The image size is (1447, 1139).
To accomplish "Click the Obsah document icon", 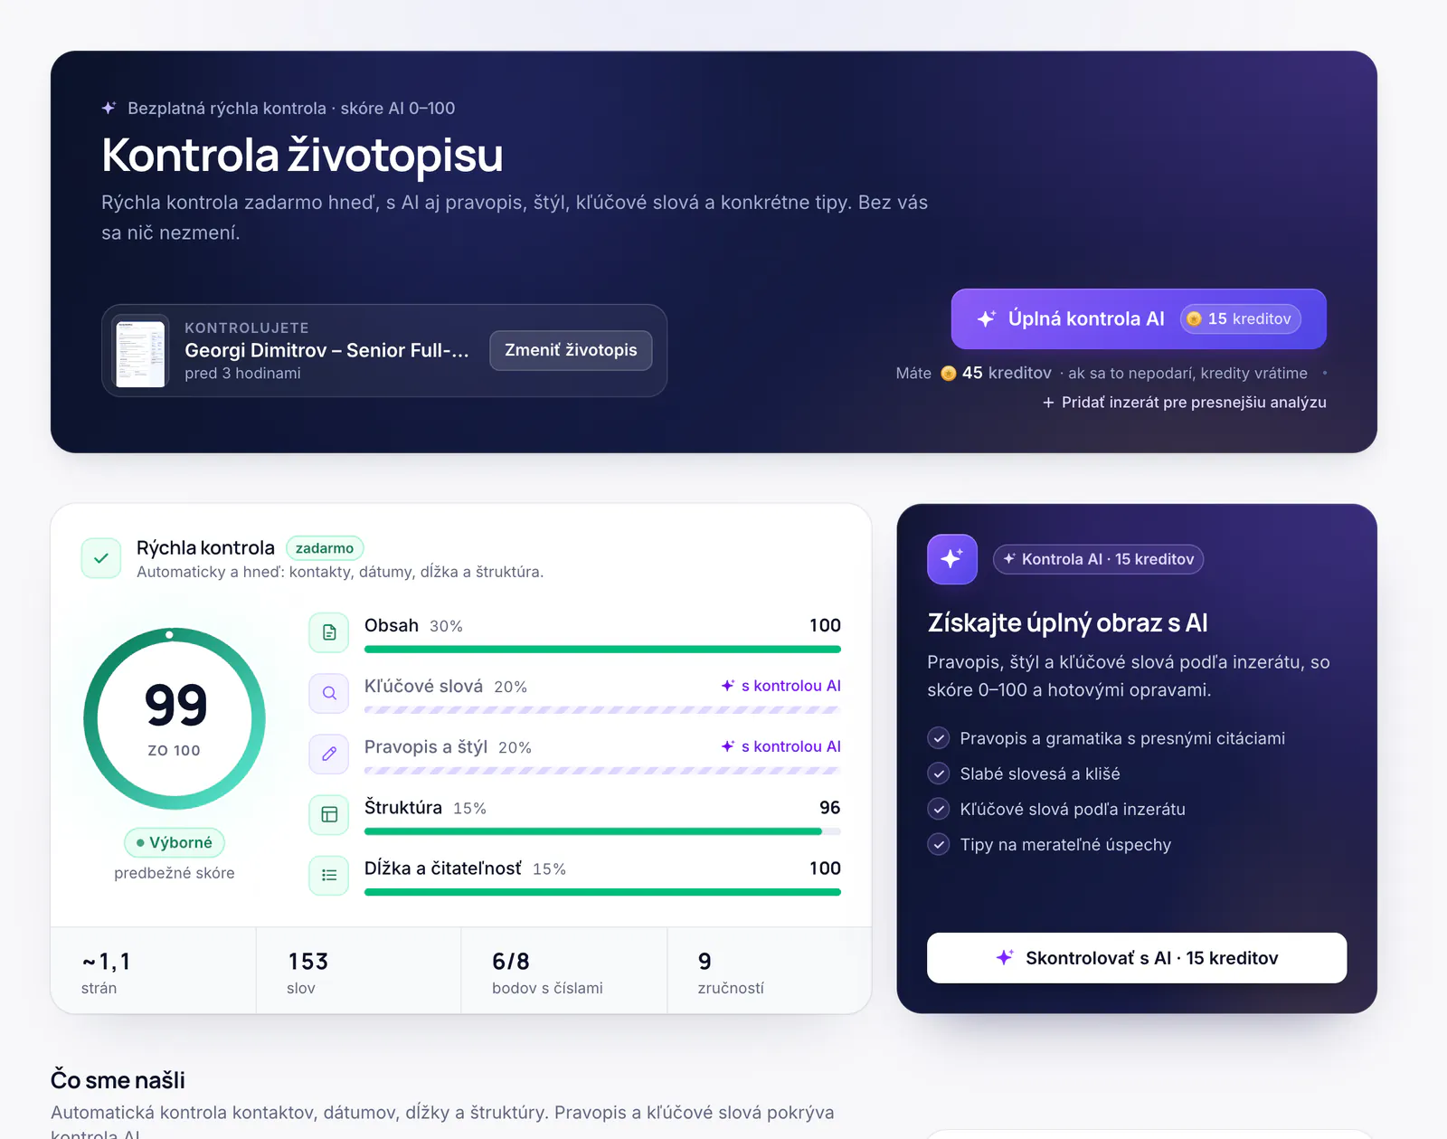I will (329, 632).
